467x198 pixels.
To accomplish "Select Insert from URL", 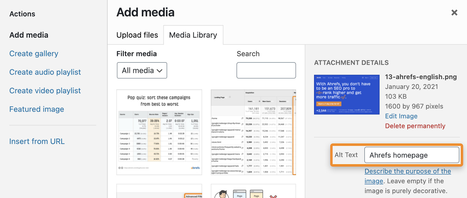I will pos(37,141).
